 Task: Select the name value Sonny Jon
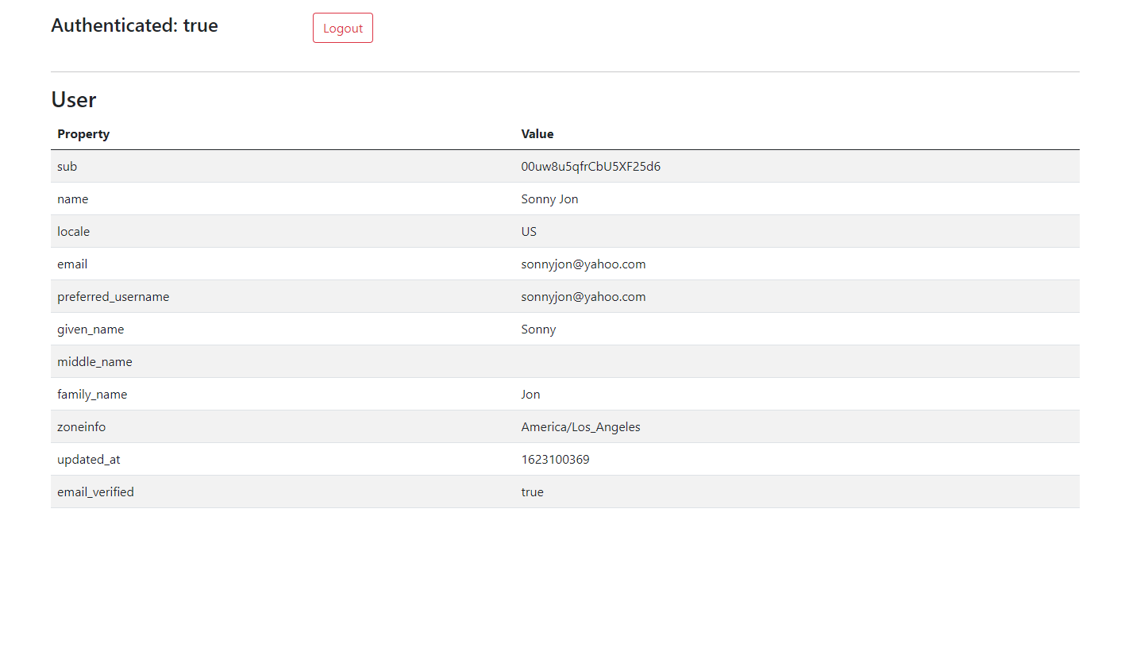tap(549, 199)
